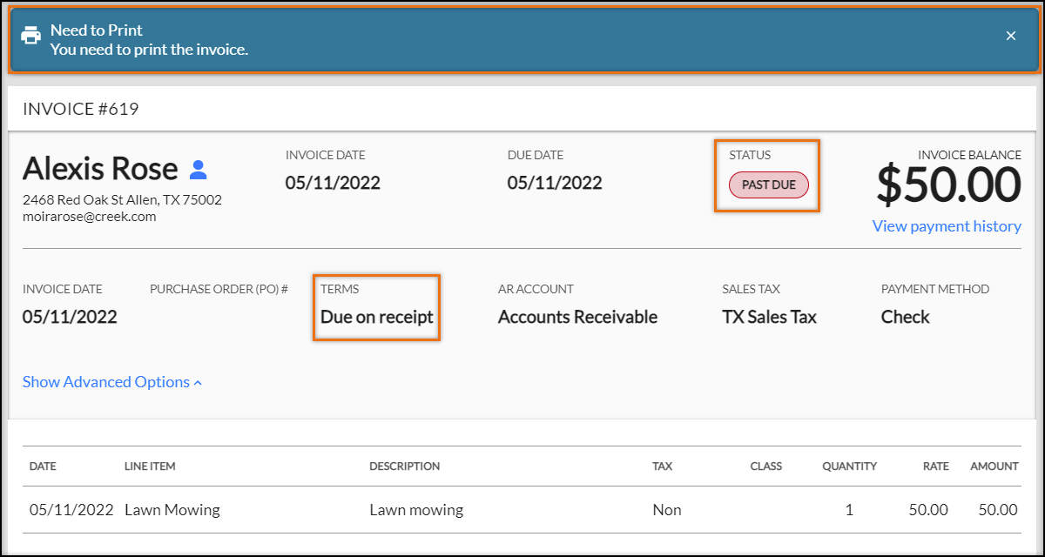Click the quantity cell showing 1
Viewport: 1045px width, 557px height.
tap(849, 510)
